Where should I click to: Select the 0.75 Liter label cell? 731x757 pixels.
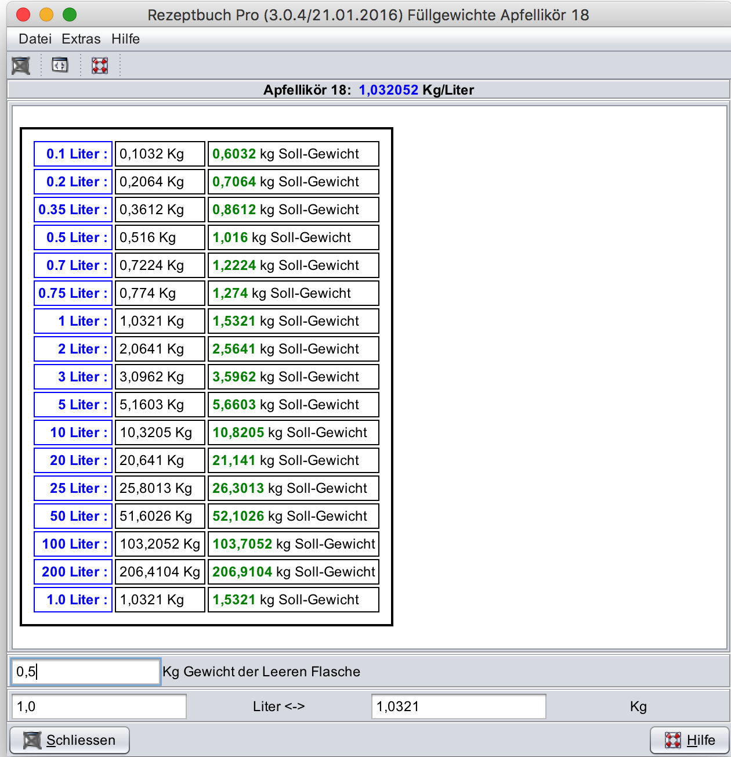(73, 293)
